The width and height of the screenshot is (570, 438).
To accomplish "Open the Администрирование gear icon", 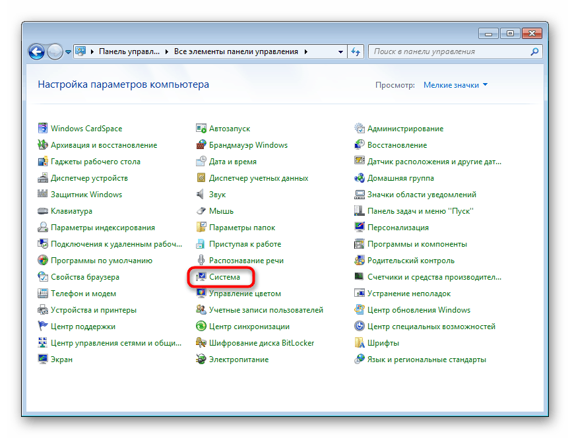I will coord(359,128).
